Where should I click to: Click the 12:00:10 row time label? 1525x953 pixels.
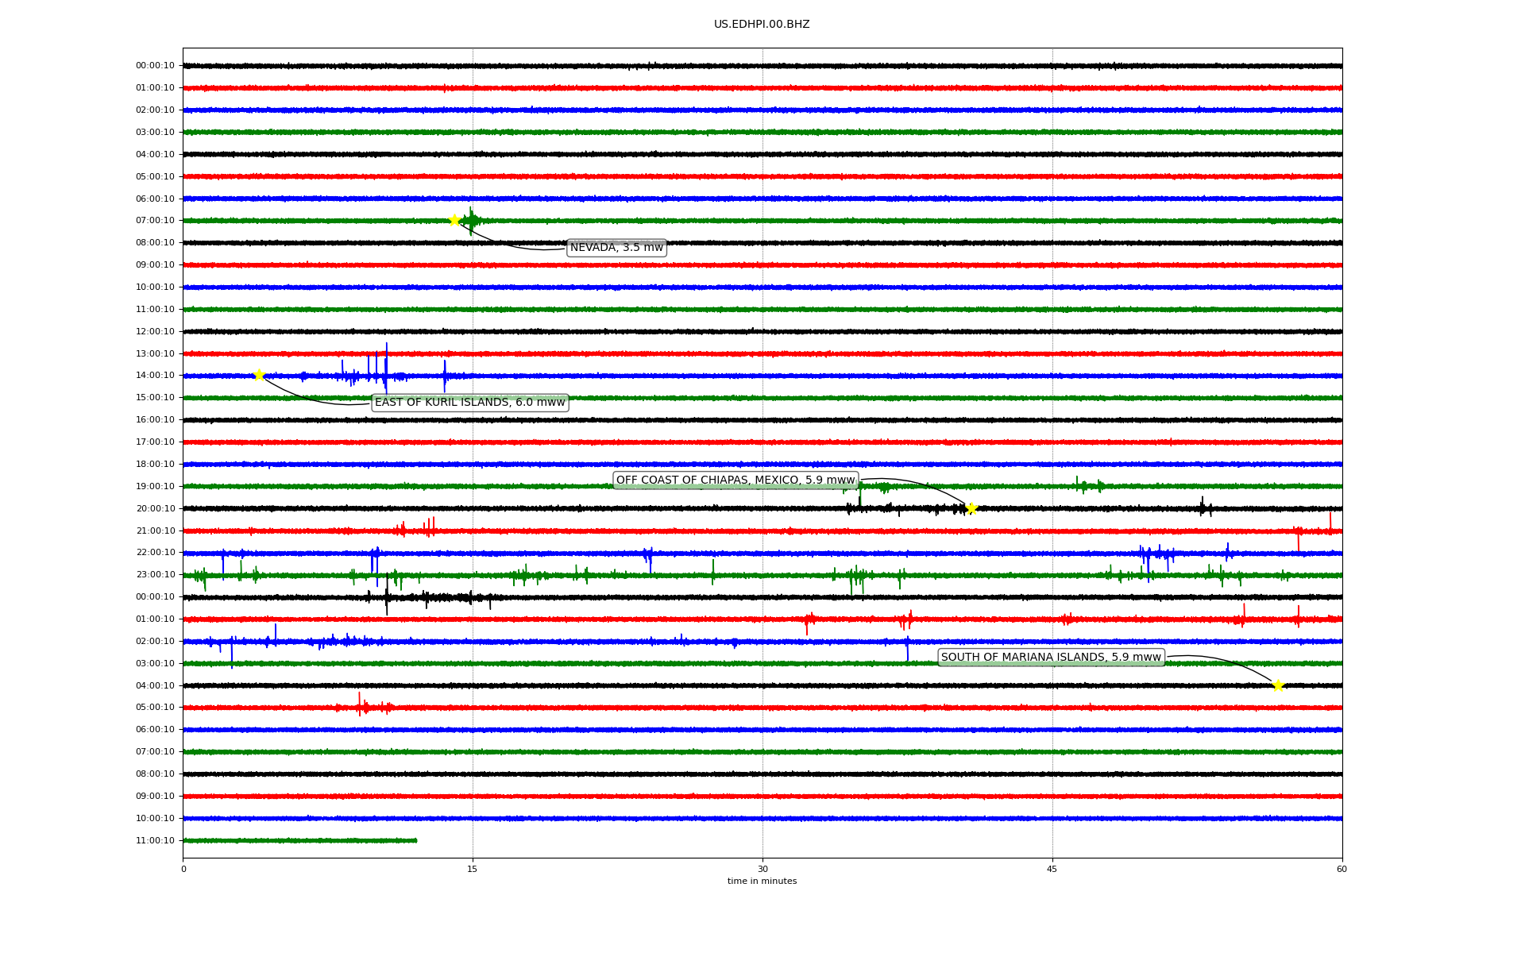tap(155, 331)
